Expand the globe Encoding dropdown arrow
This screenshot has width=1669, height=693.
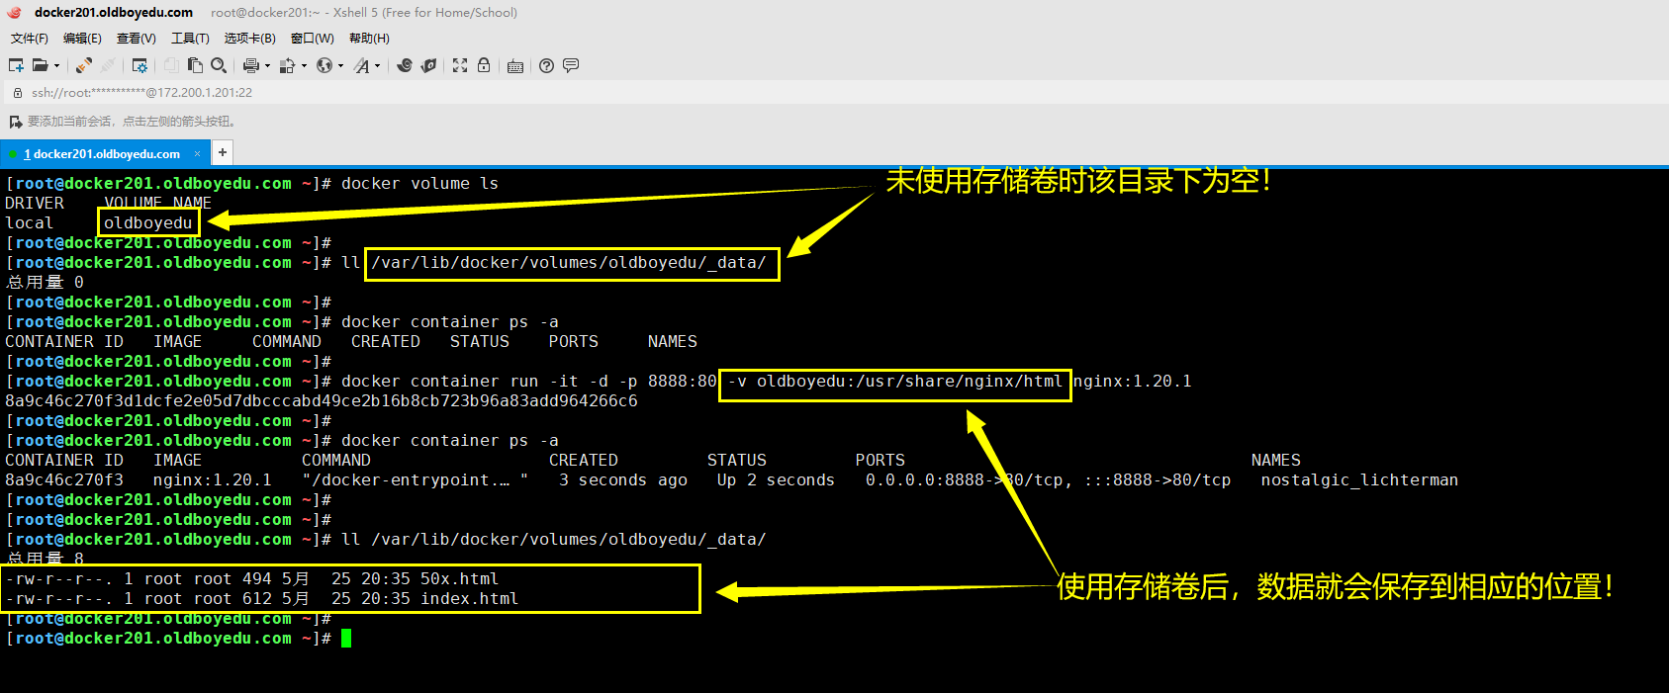(x=340, y=66)
